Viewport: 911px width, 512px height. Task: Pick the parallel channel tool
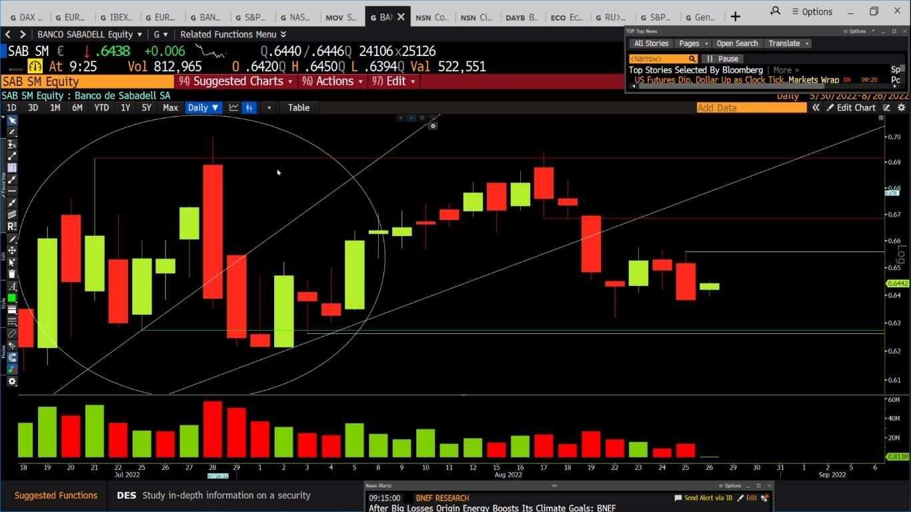12,215
